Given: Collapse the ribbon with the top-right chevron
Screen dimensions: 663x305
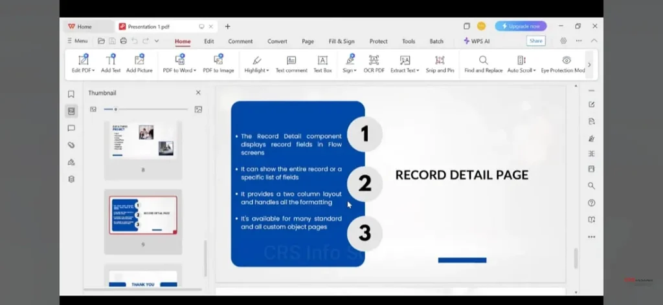Looking at the screenshot, I should point(594,41).
